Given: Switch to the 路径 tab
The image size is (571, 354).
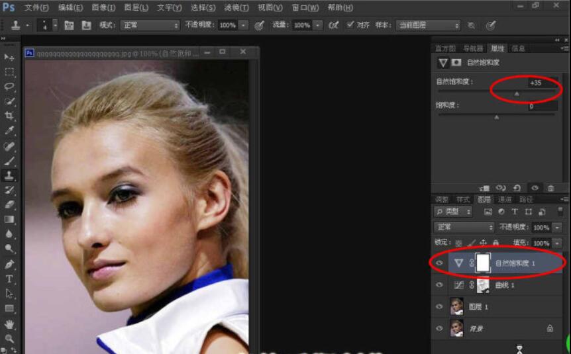Looking at the screenshot, I should point(526,199).
